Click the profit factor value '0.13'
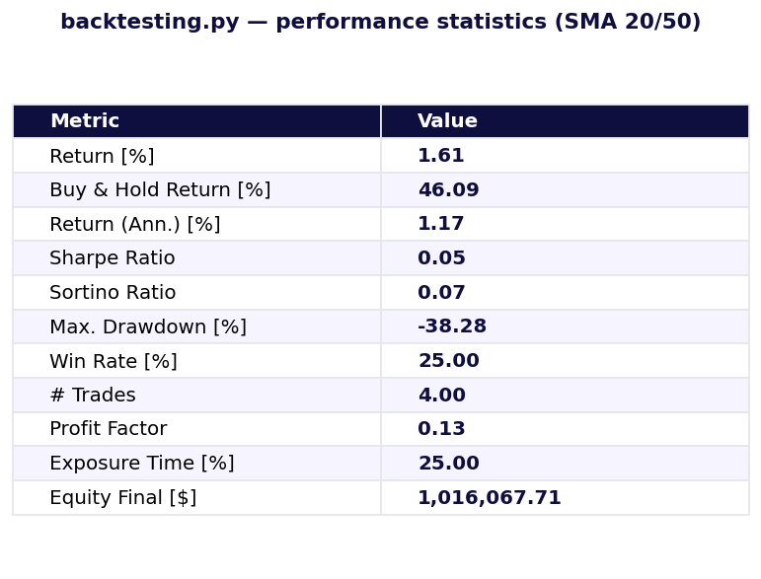This screenshot has width=761, height=579. 441,429
